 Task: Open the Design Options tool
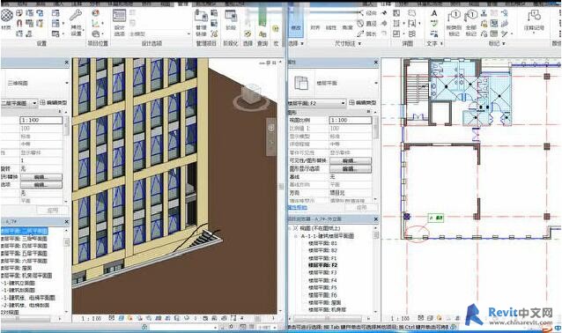click(x=119, y=23)
